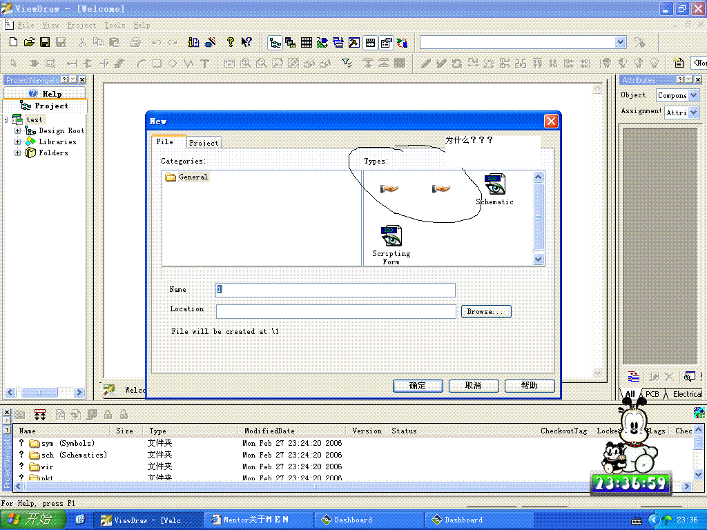Toggle the output window table toolbar icon

[370, 43]
